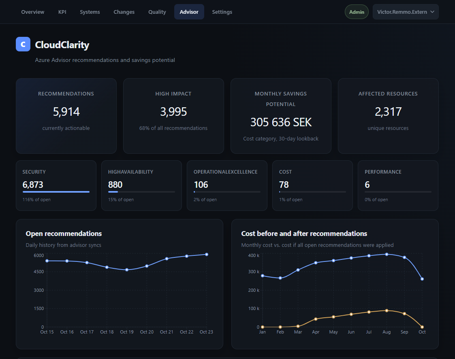Click the 'unique resources' text
This screenshot has height=359, width=455.
pos(388,128)
